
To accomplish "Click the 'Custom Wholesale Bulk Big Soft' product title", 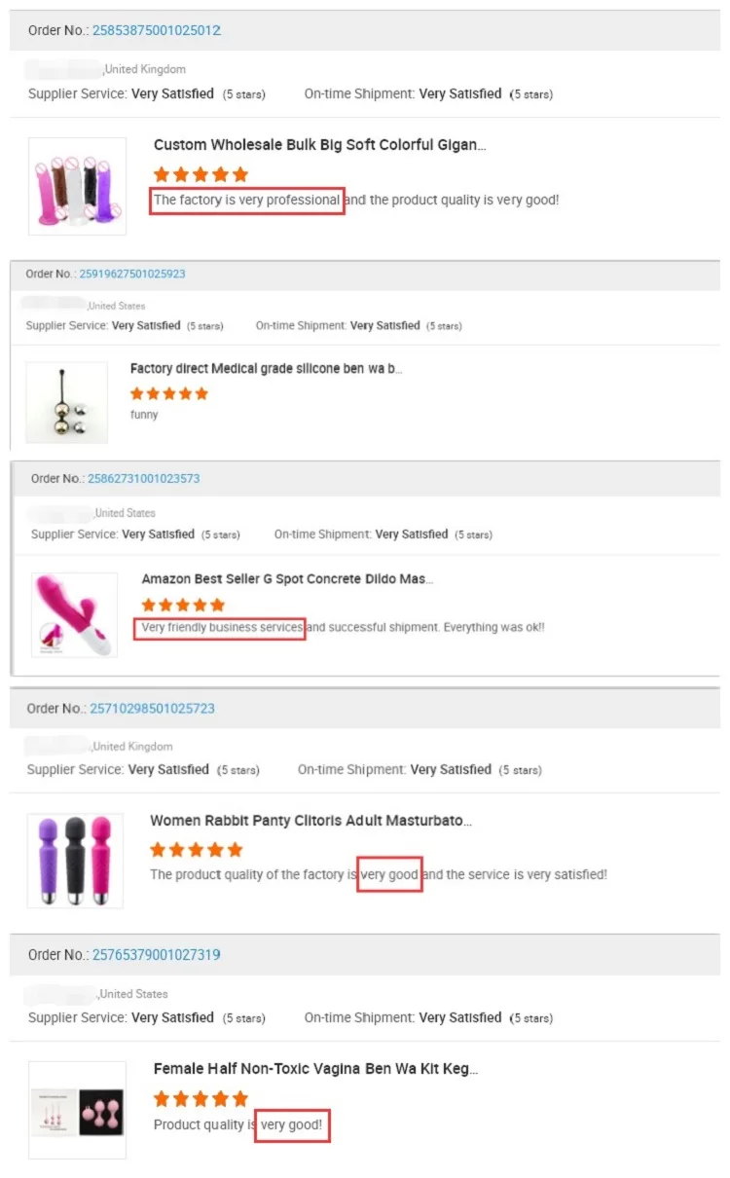I will [319, 145].
